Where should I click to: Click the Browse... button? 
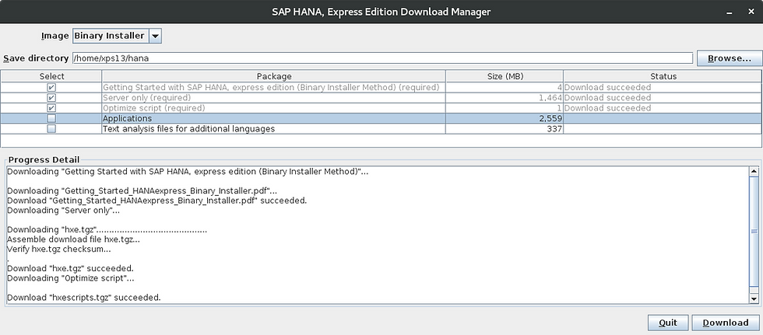[x=729, y=58]
